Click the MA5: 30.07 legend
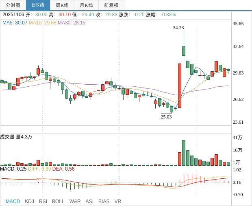The width and height of the screenshot is (252, 206). pyautogui.click(x=15, y=23)
